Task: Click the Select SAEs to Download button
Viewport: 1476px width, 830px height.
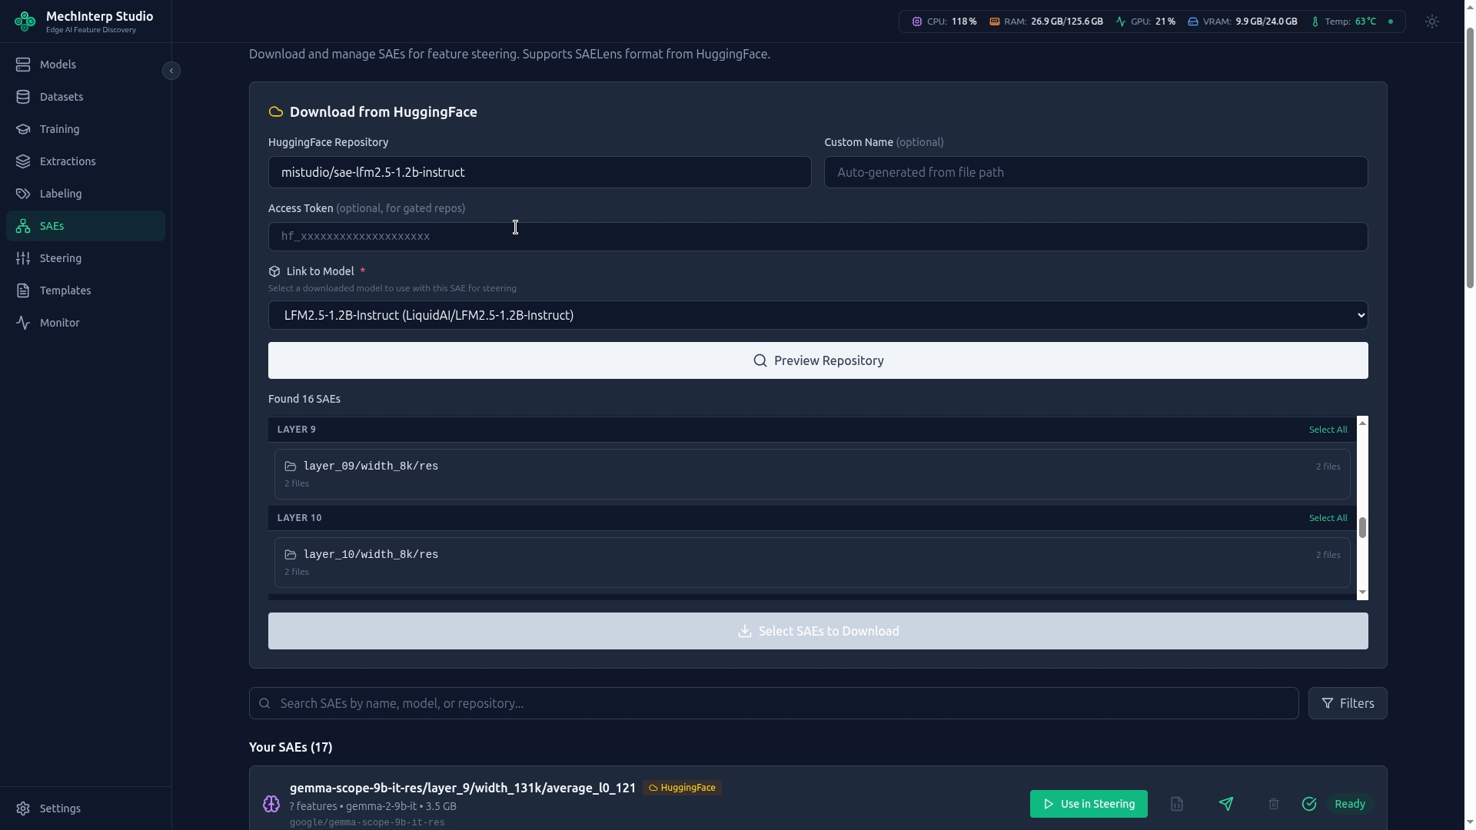Action: tap(818, 631)
